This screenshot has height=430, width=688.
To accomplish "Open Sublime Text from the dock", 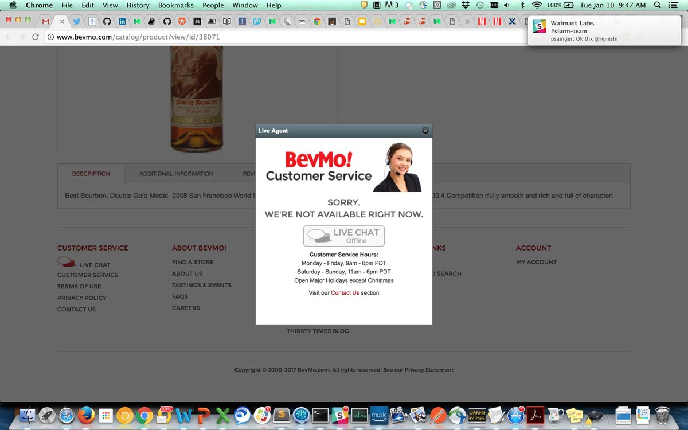I will click(x=281, y=416).
